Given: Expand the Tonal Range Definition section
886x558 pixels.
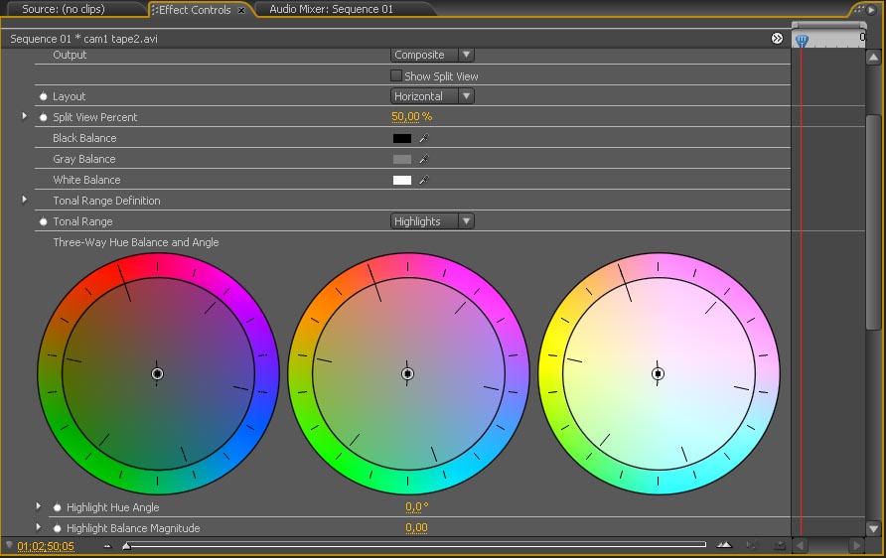Looking at the screenshot, I should pos(25,201).
